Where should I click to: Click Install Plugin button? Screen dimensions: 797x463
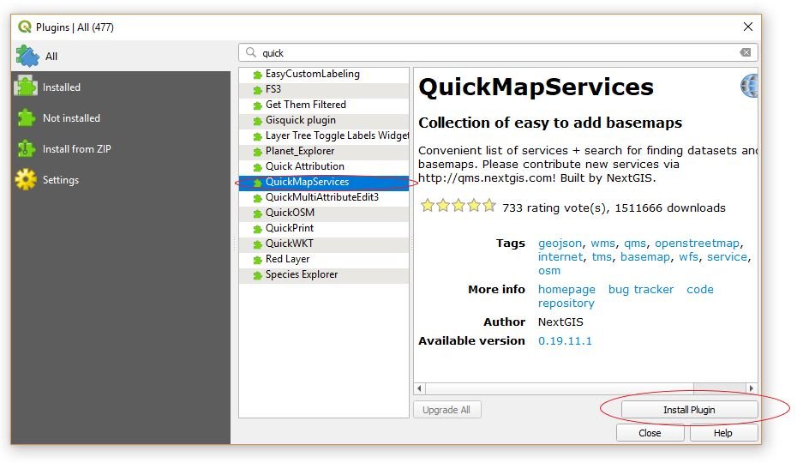click(x=689, y=410)
